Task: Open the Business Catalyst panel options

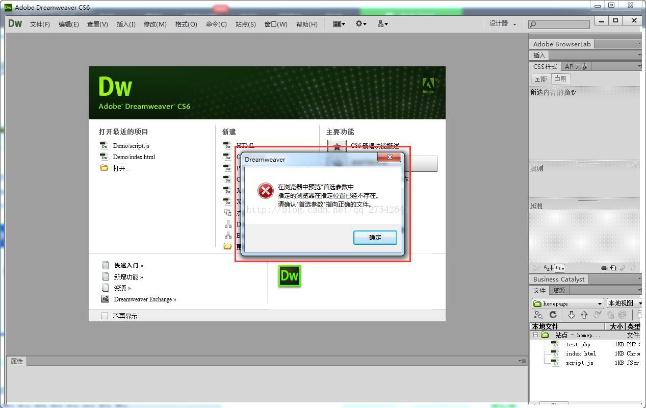Action: click(x=639, y=279)
